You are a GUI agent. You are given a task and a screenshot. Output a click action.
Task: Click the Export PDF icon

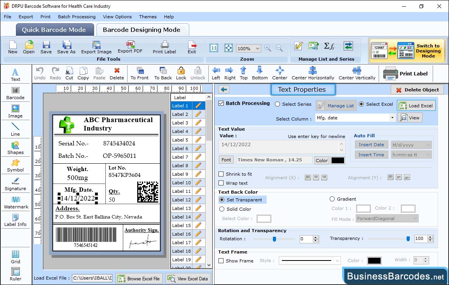click(130, 47)
